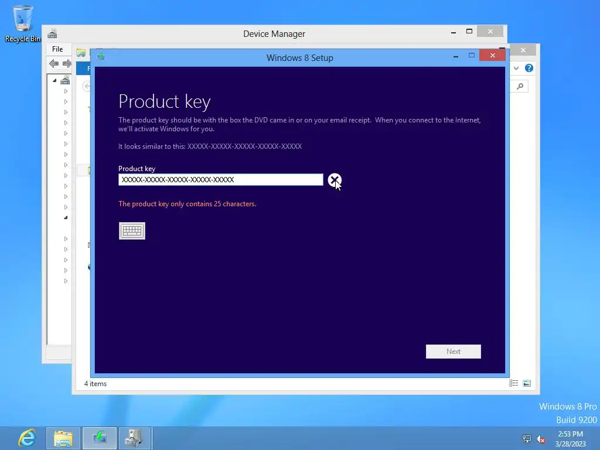
Task: Open the muted volume icon in tray
Action: click(x=541, y=439)
